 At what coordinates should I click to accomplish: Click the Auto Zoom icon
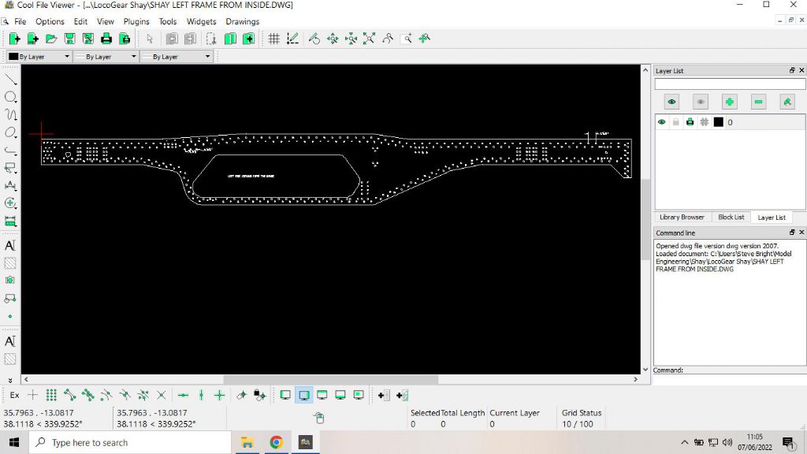[x=369, y=39]
